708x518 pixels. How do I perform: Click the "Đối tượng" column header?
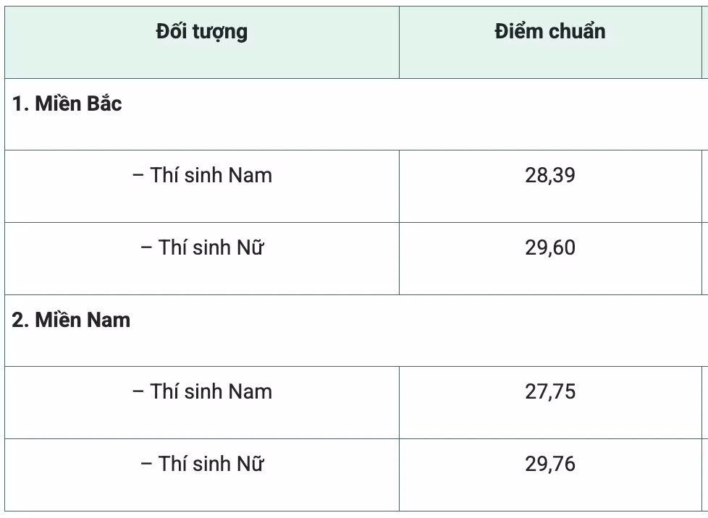[202, 43]
